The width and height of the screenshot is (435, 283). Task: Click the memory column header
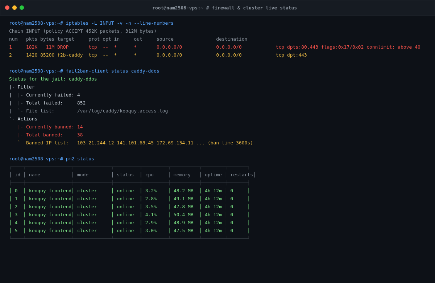pos(182,175)
